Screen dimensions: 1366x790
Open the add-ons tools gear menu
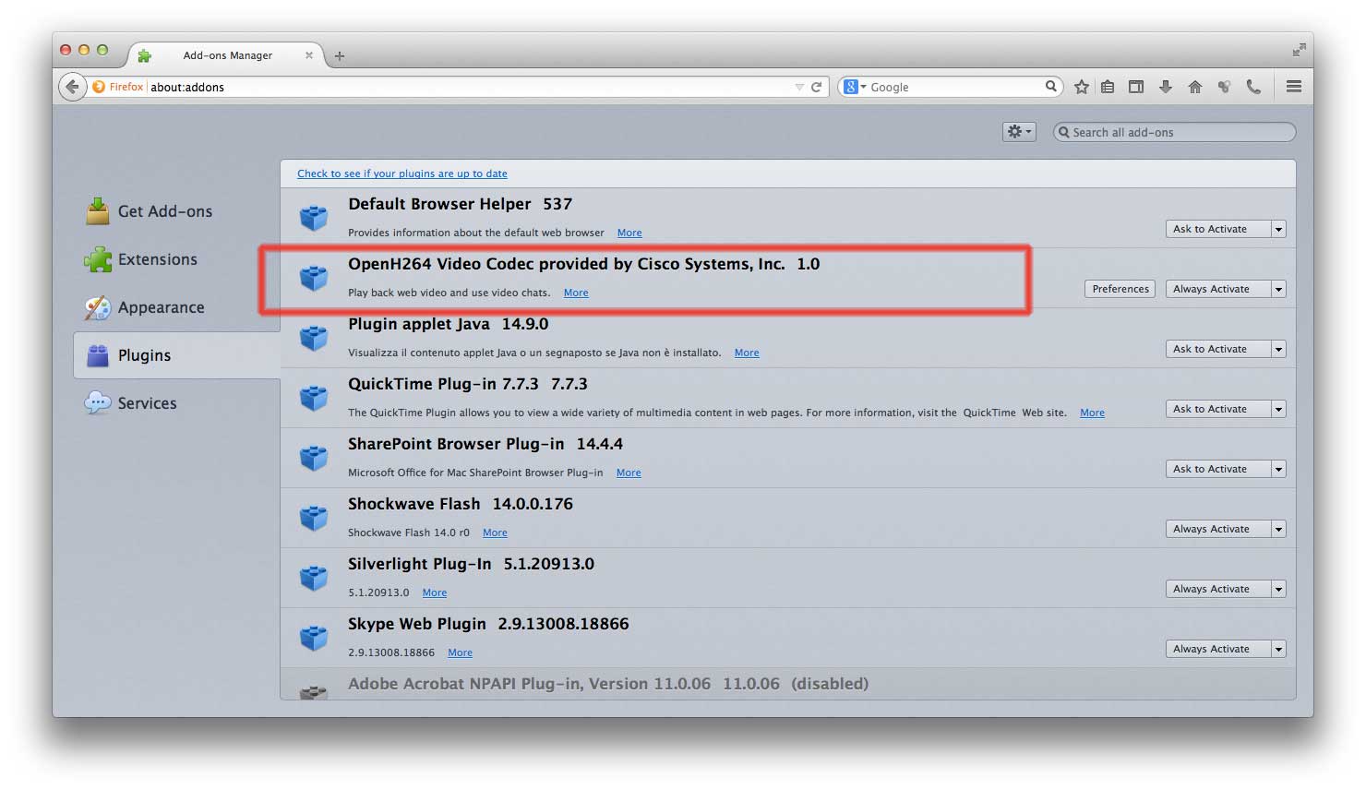coord(1019,132)
